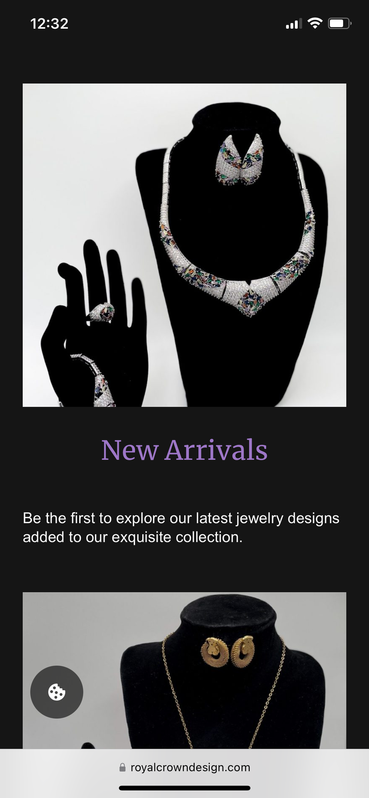Tap the Wi-Fi status icon
This screenshot has width=369, height=798.
(x=315, y=24)
